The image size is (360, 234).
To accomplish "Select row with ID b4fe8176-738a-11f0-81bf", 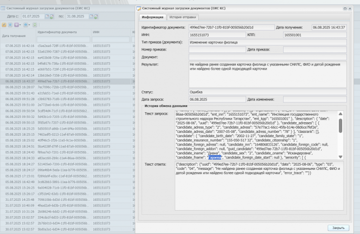I will pos(67,64).
